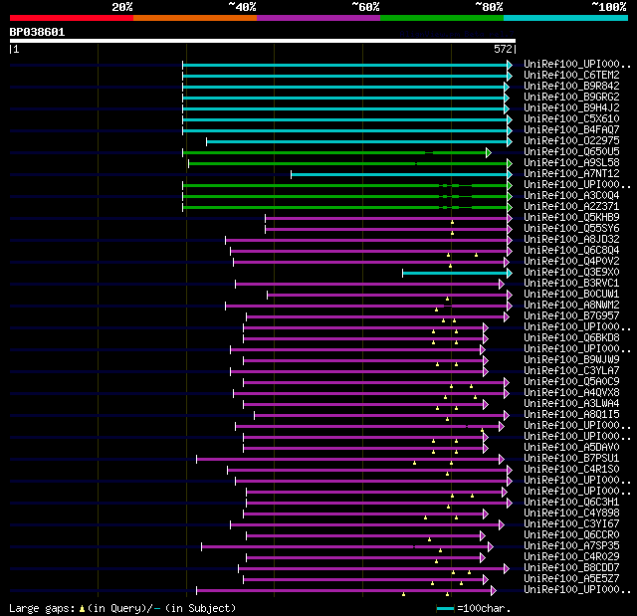Click the orange ~40% identity legend segment
The height and width of the screenshot is (616, 637).
[x=195, y=18]
